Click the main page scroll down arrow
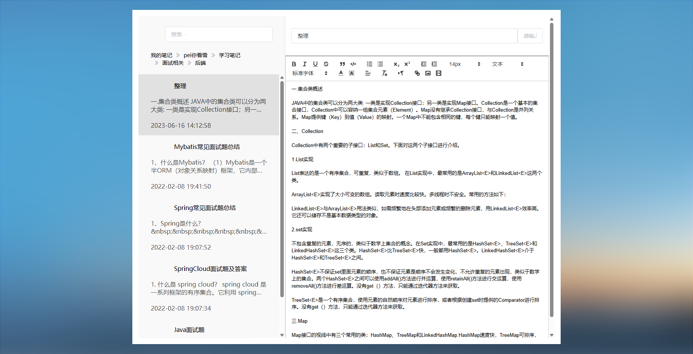The height and width of the screenshot is (354, 693). [552, 335]
